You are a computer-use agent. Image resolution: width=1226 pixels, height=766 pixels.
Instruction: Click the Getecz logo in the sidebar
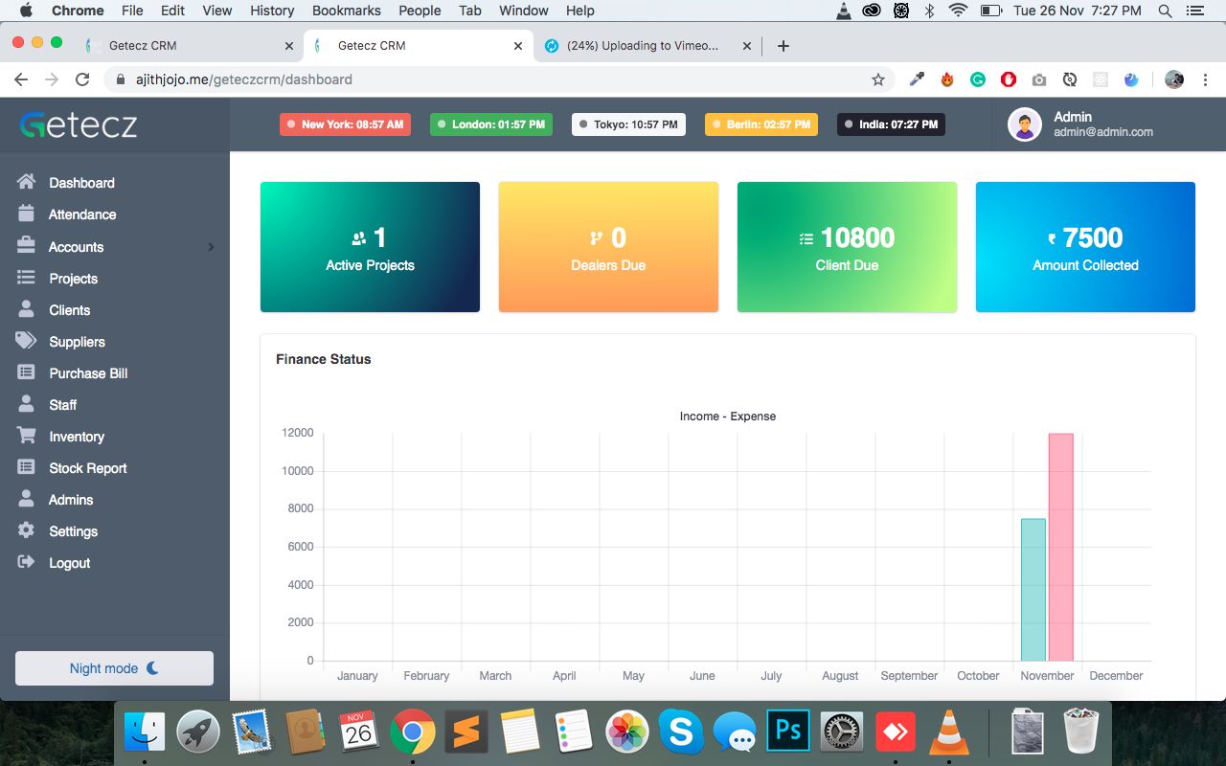79,124
